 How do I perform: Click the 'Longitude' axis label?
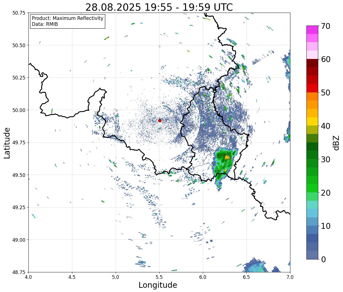coord(158,285)
